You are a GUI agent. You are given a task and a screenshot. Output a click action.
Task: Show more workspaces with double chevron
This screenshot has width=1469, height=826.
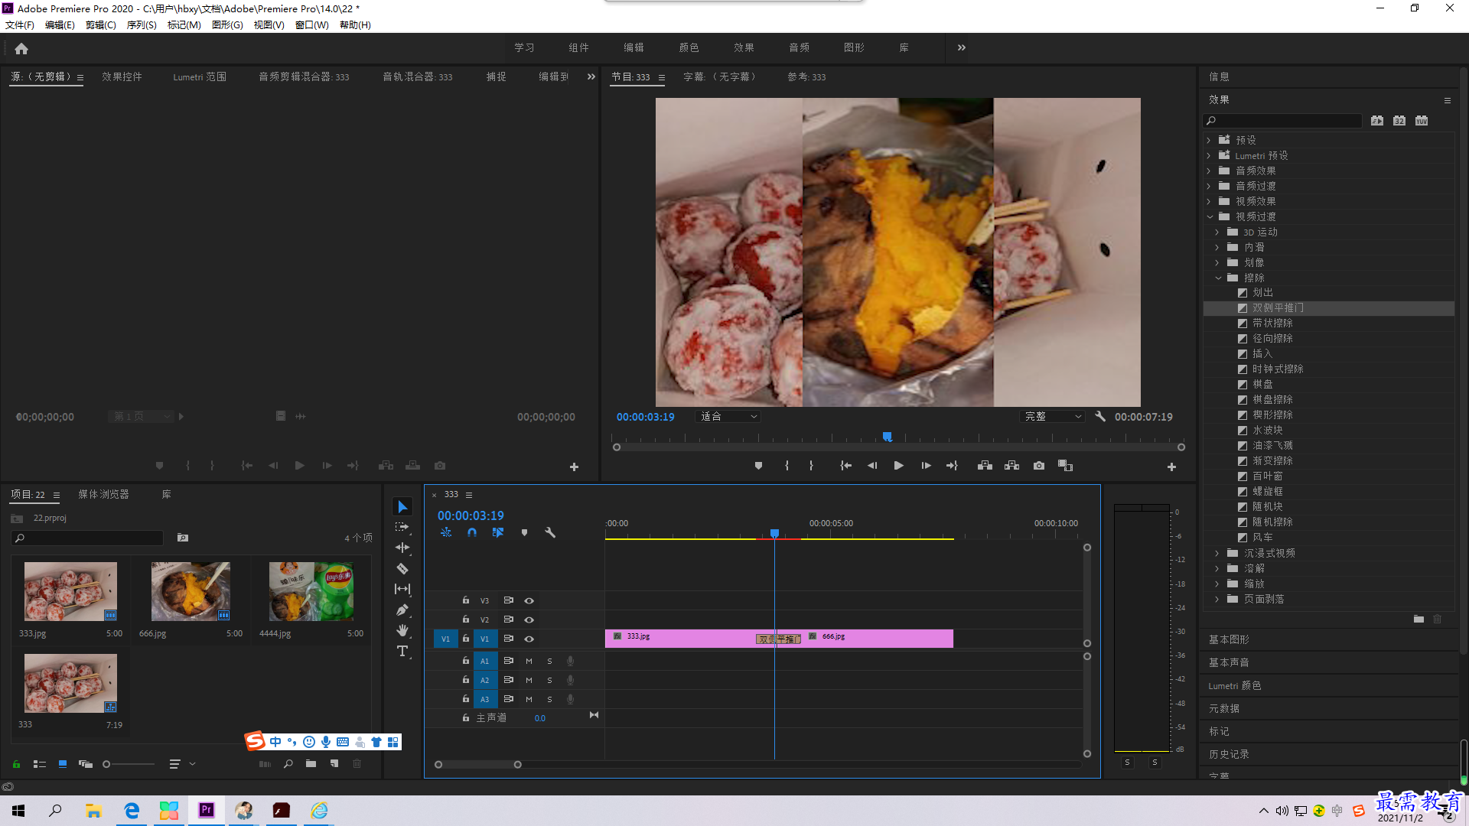point(962,47)
